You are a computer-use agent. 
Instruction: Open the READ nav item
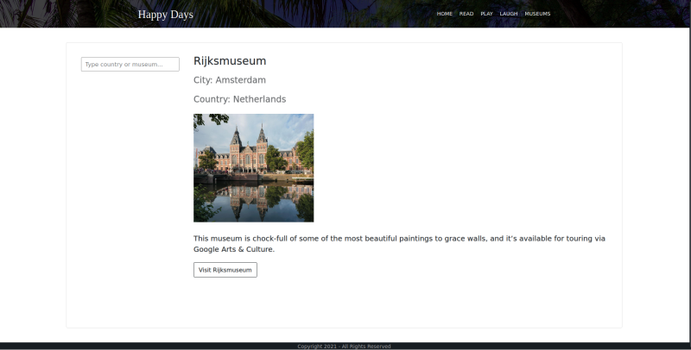pos(466,14)
